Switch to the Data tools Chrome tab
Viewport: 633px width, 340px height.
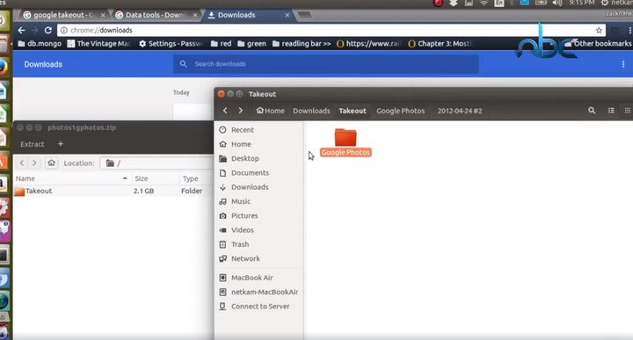tap(156, 15)
